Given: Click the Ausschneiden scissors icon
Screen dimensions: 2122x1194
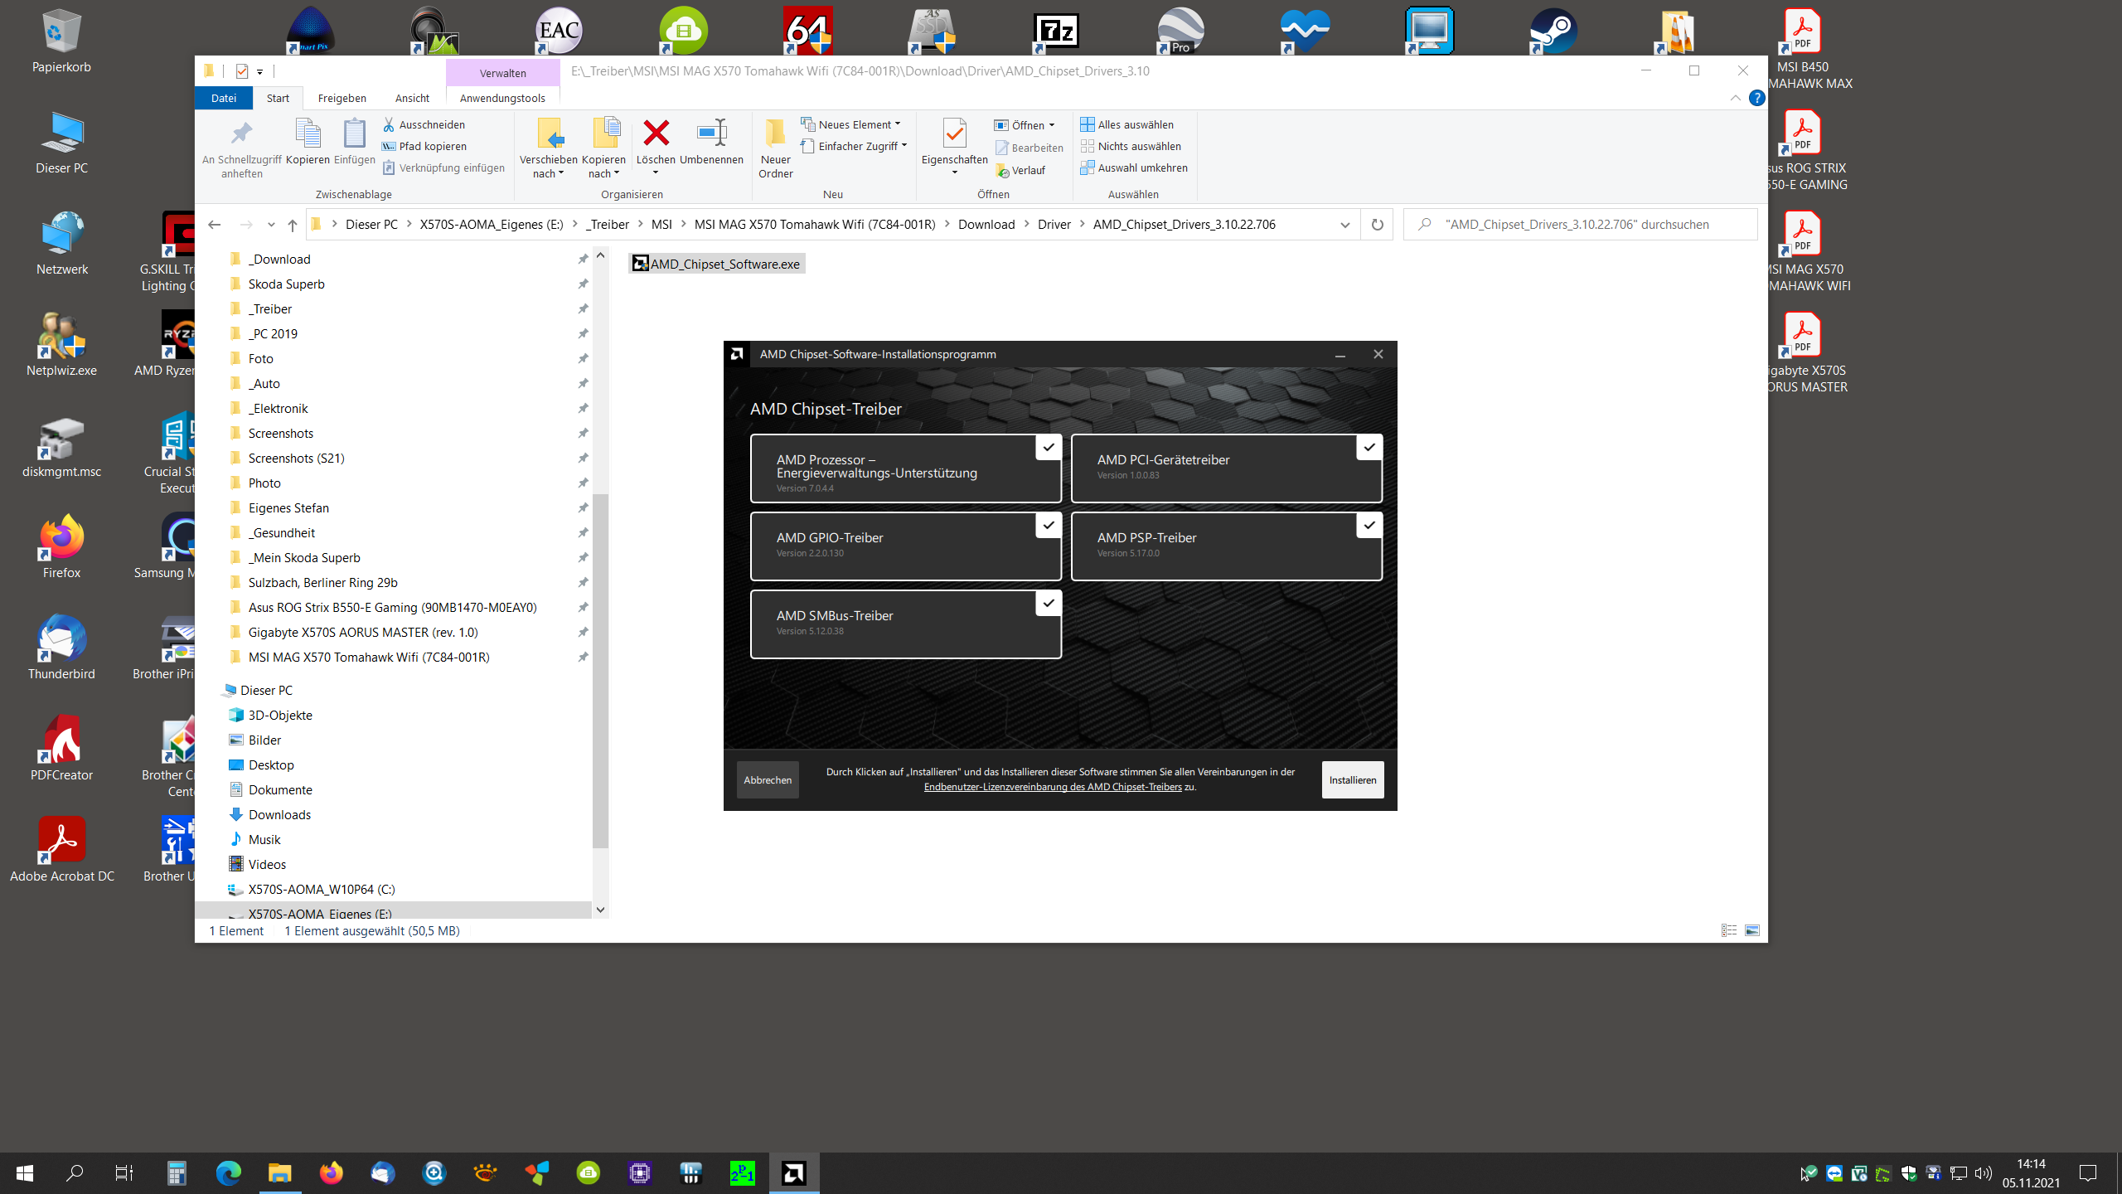Looking at the screenshot, I should tap(389, 124).
